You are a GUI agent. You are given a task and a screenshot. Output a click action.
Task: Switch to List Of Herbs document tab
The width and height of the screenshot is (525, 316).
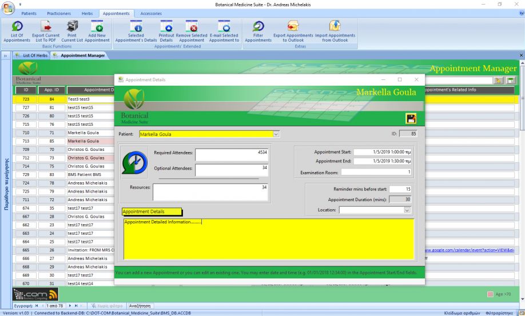pyautogui.click(x=32, y=55)
